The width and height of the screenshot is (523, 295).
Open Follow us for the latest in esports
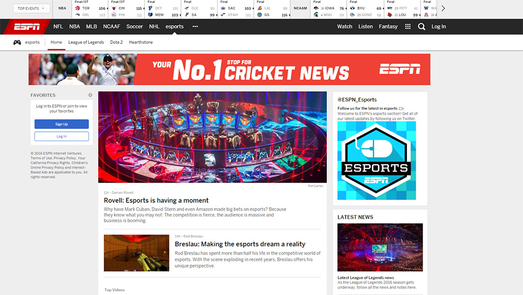[368, 108]
